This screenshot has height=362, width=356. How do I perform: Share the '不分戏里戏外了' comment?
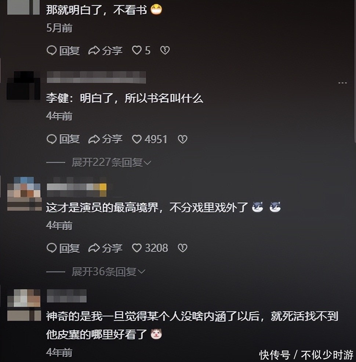pos(105,248)
